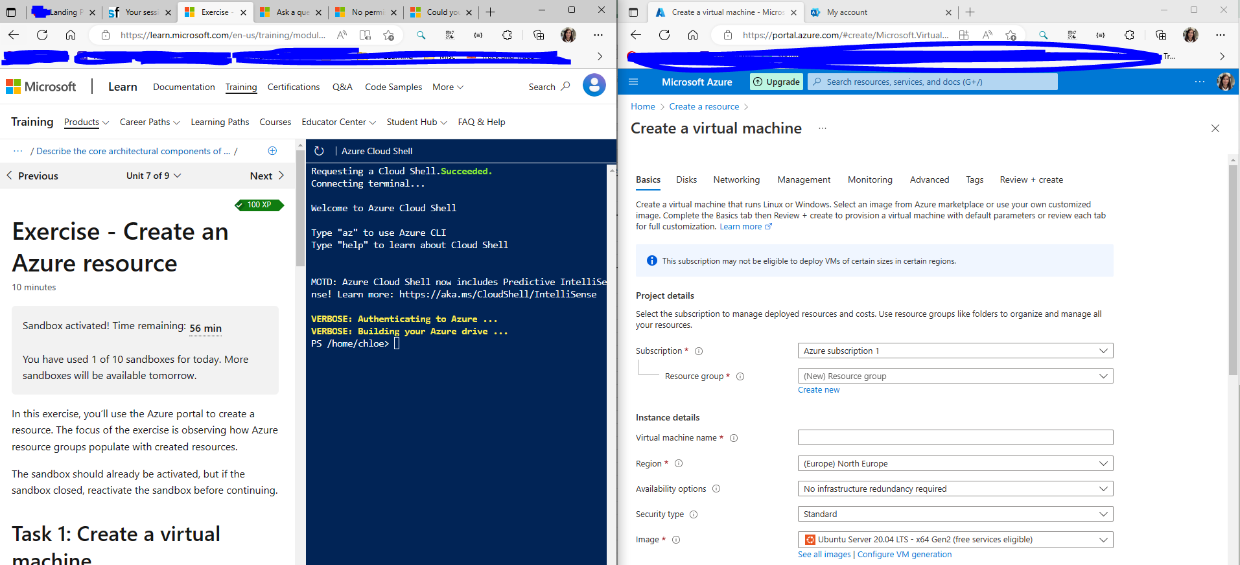The width and height of the screenshot is (1240, 565).
Task: Click the Virtual machine name field
Action: (x=955, y=437)
